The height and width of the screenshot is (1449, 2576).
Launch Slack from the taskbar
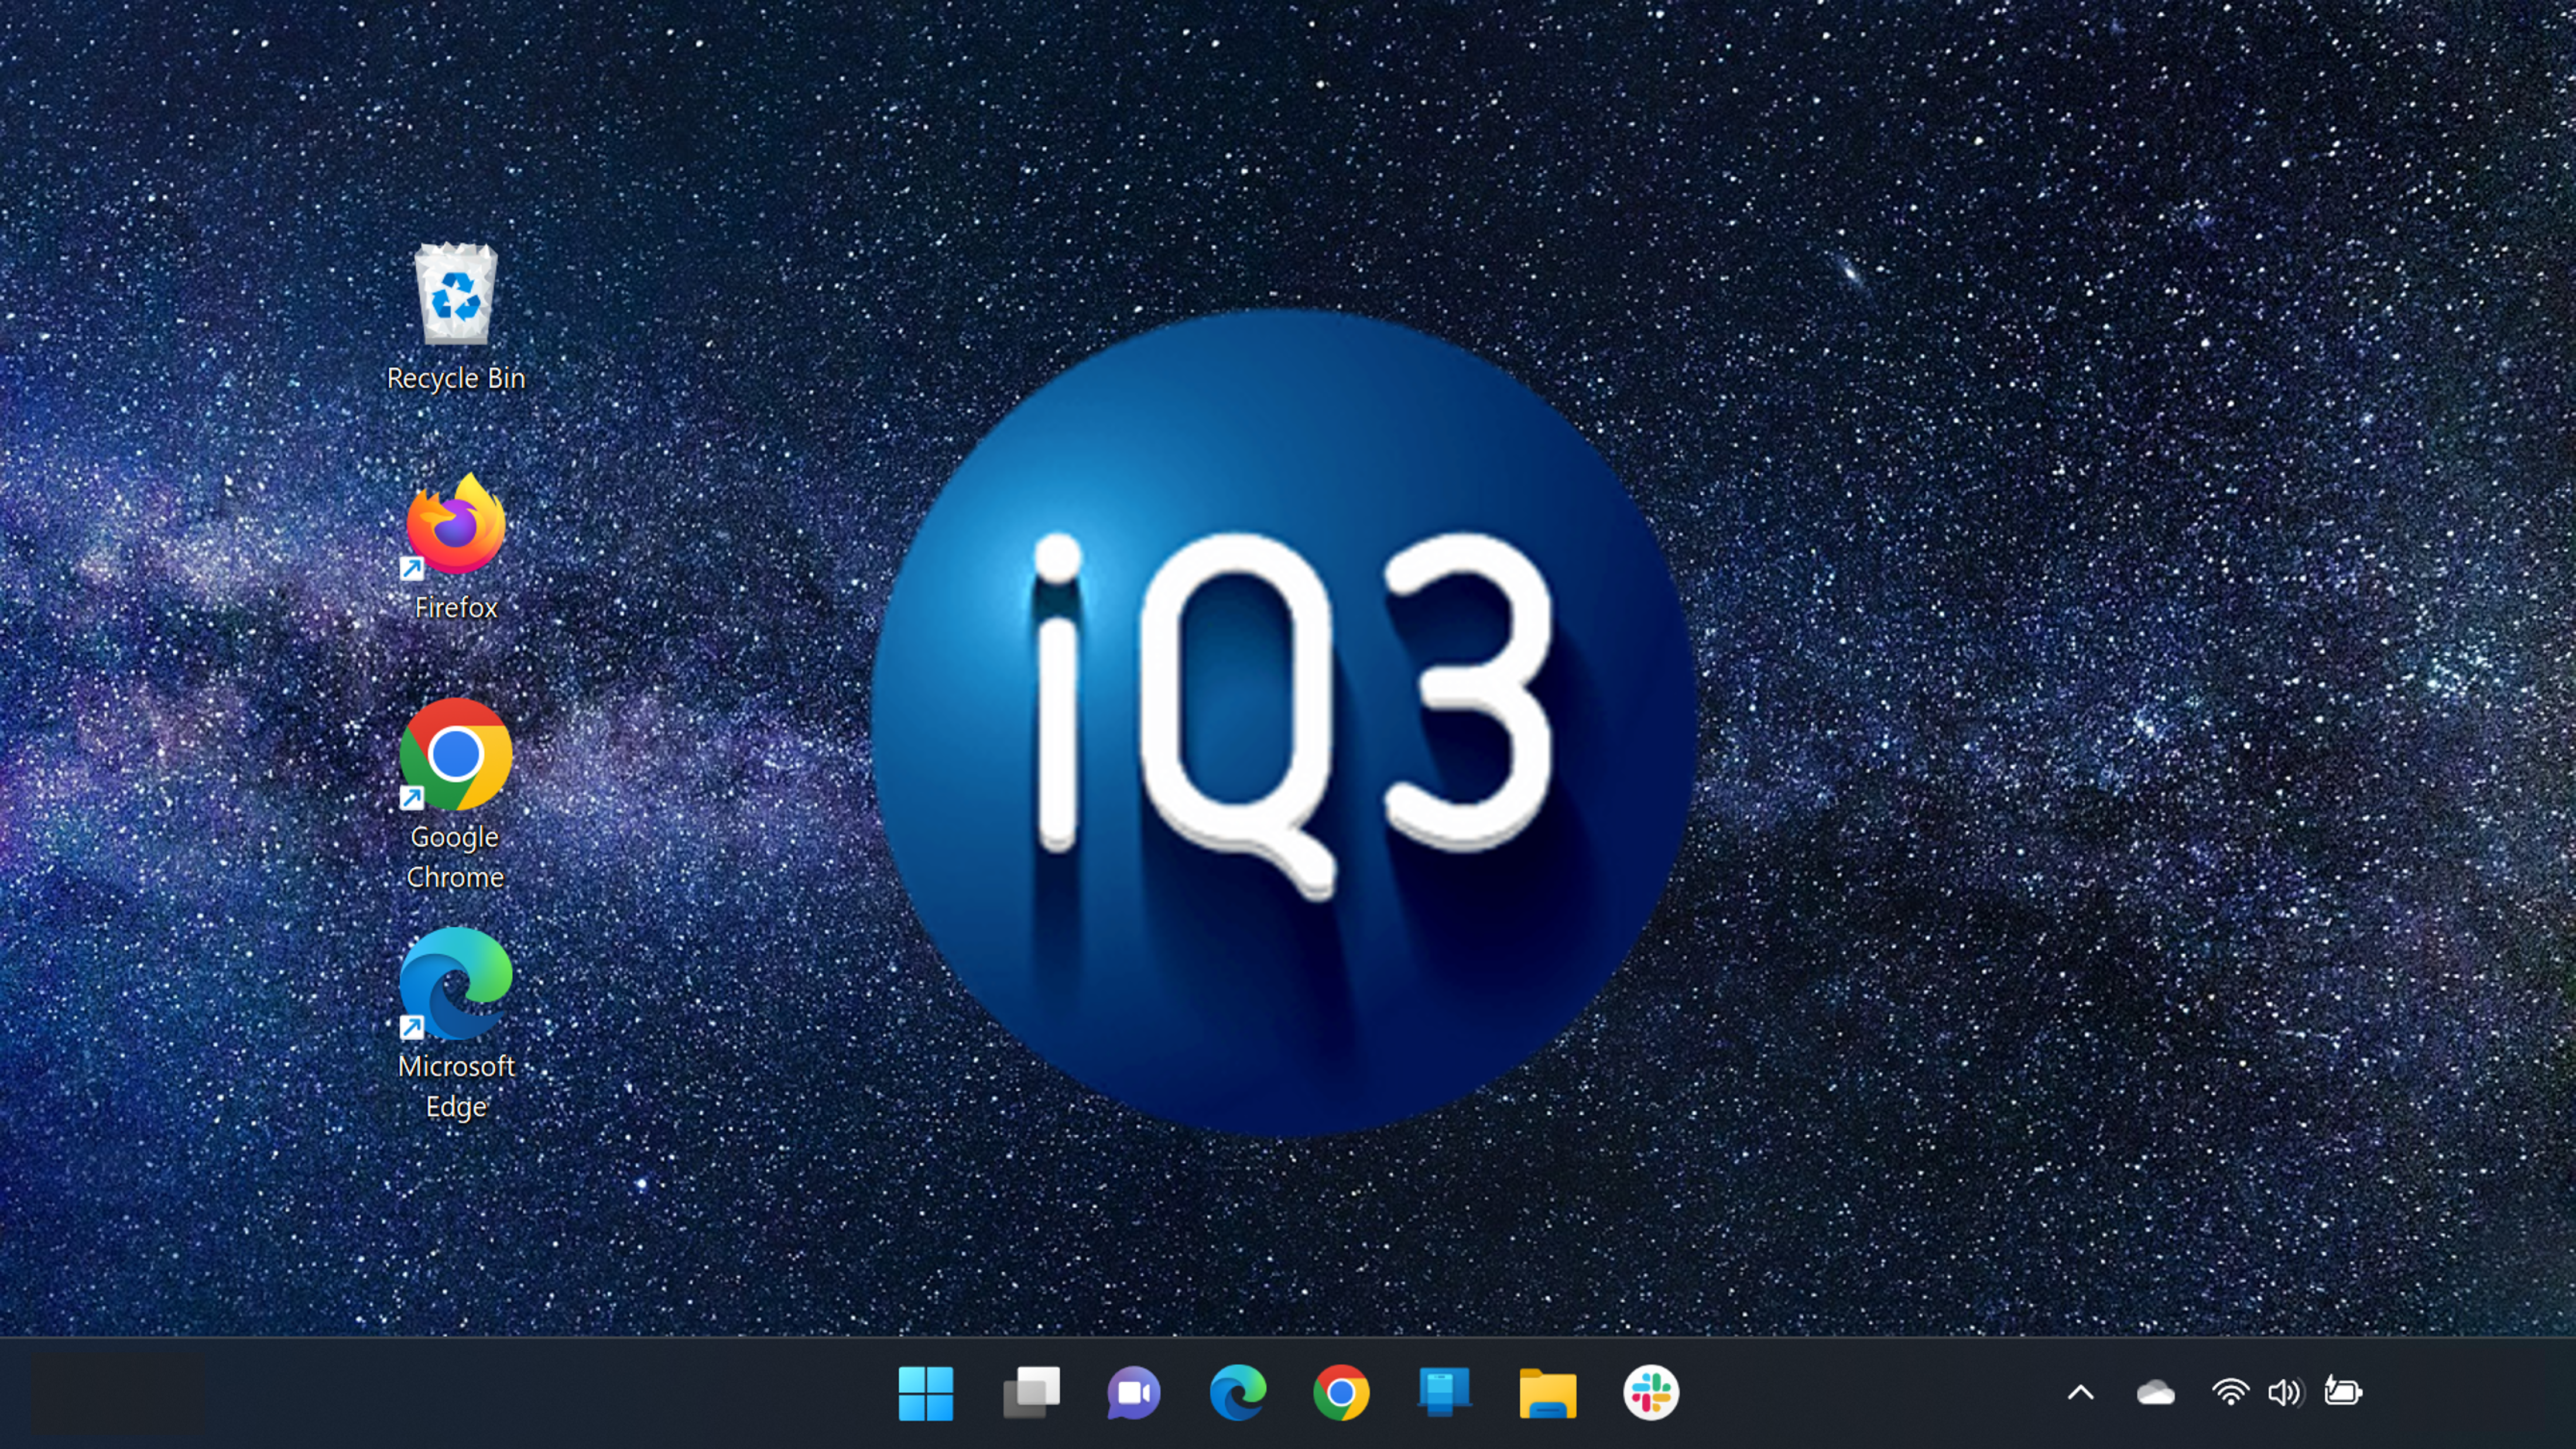[x=1651, y=1392]
